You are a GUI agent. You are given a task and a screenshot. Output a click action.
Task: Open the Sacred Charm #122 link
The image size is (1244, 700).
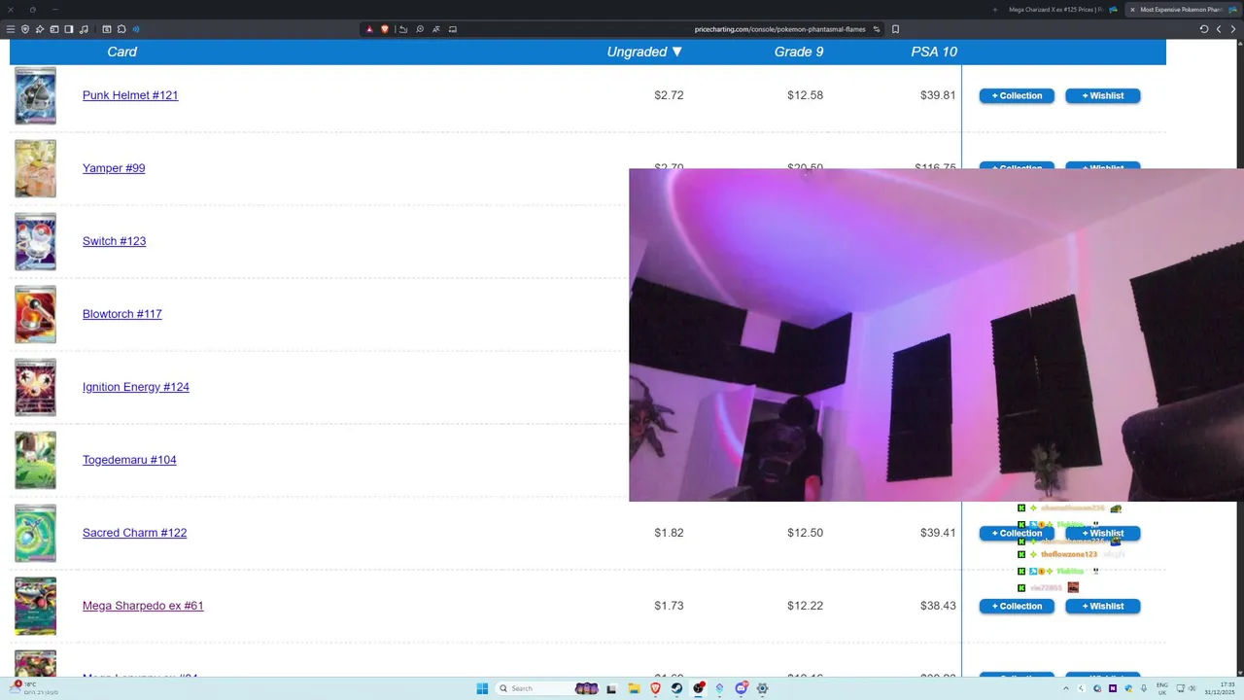[134, 533]
